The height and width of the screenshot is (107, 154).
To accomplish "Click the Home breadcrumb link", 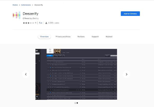I will pos(15,5).
